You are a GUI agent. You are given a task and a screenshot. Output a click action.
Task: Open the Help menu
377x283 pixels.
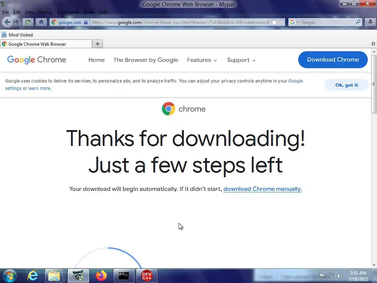(103, 12)
